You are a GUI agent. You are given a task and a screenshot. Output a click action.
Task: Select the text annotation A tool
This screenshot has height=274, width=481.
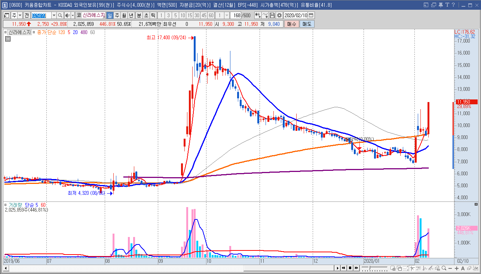[x=463, y=268]
